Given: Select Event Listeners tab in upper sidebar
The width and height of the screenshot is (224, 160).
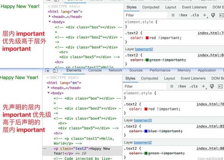Looking at the screenshot, I should (194, 7).
